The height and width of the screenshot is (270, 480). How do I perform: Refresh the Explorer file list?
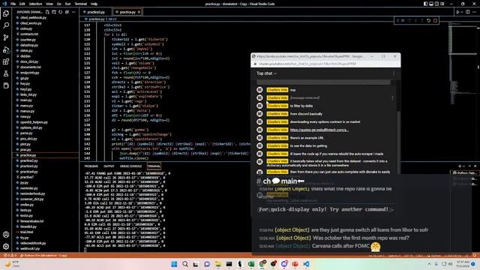[60, 12]
